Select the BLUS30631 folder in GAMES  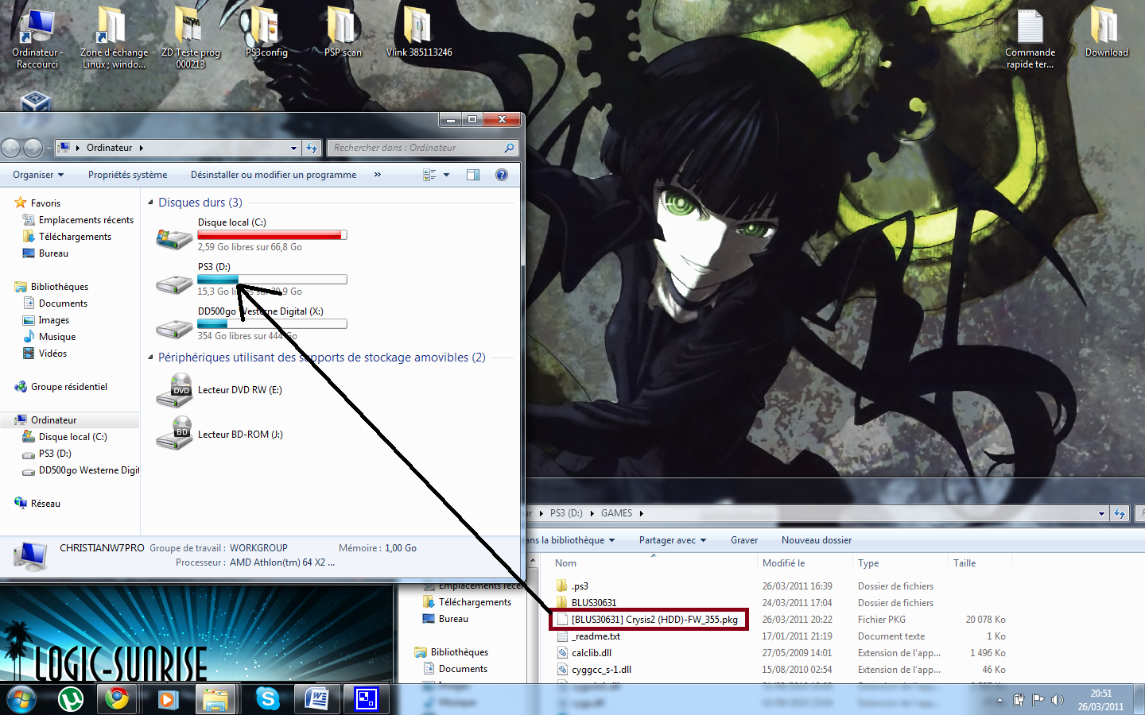[593, 603]
